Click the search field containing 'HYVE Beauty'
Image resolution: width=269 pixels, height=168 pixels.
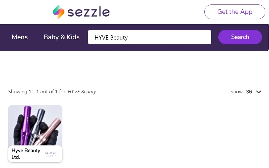[149, 37]
